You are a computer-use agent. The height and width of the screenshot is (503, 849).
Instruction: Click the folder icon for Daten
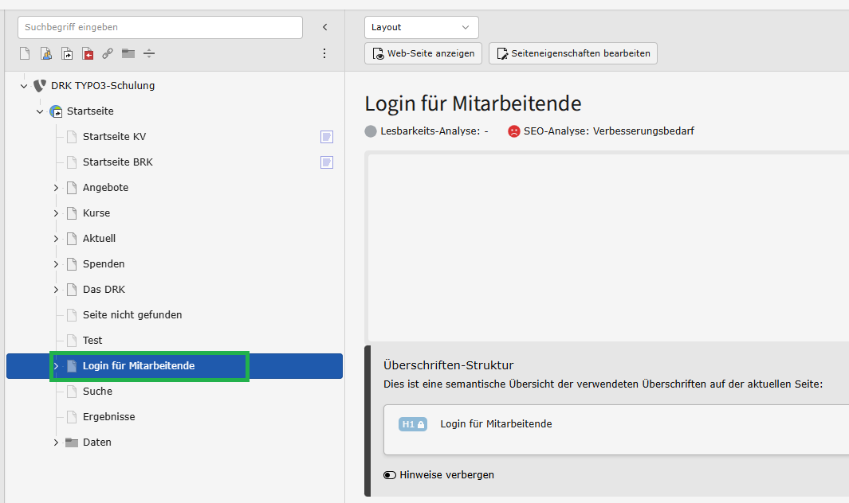(72, 443)
